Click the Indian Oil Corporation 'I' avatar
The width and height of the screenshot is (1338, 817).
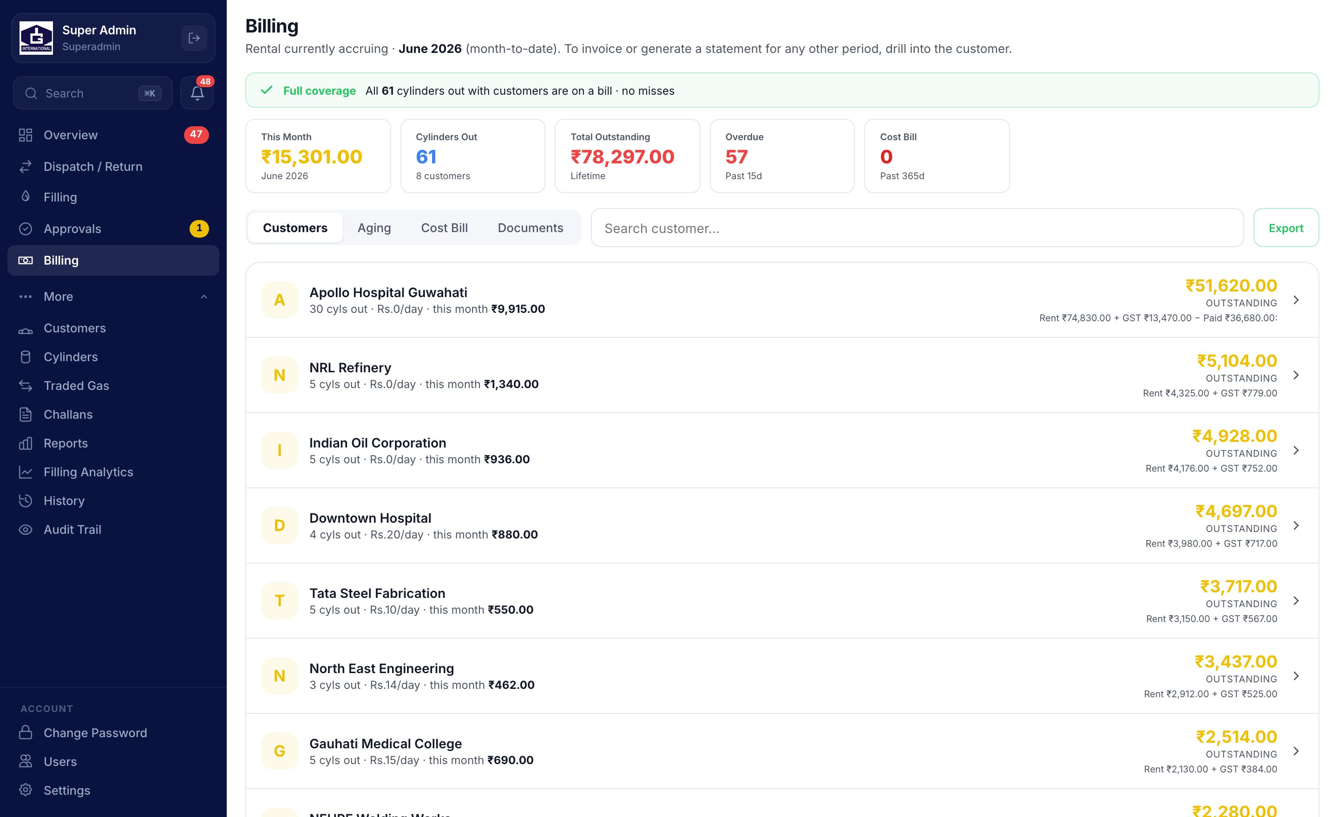tap(280, 450)
